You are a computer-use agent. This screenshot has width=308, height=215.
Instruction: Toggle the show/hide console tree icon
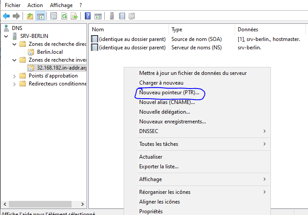click(40, 16)
